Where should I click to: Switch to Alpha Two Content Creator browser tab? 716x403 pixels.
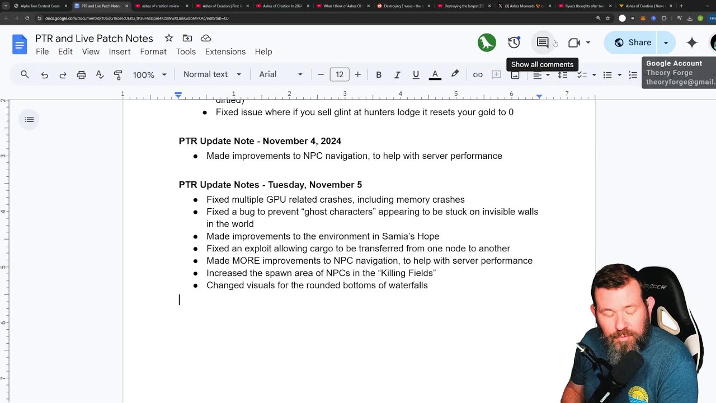coord(40,6)
